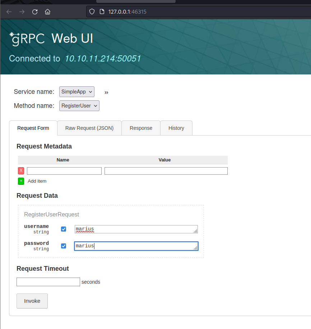Click the username text box containing marius
The image size is (311, 329).
(136, 229)
